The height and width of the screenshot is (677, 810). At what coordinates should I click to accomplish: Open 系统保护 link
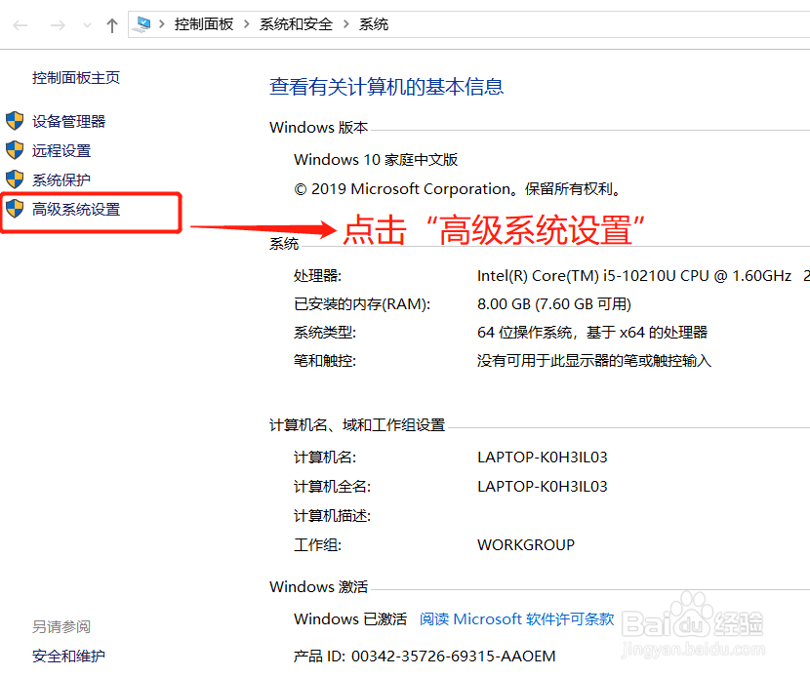point(61,179)
